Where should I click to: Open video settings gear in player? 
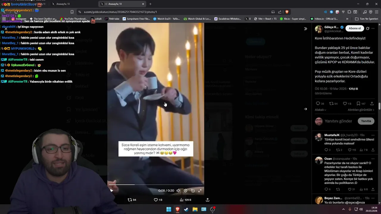185,191
